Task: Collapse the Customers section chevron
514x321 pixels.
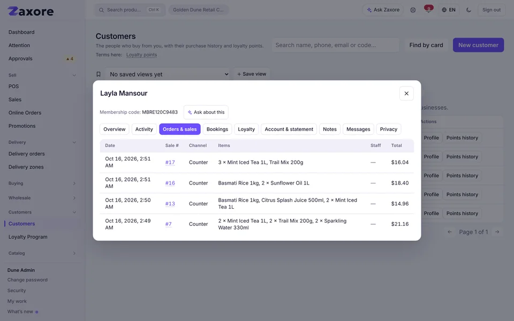Action: pos(74,212)
